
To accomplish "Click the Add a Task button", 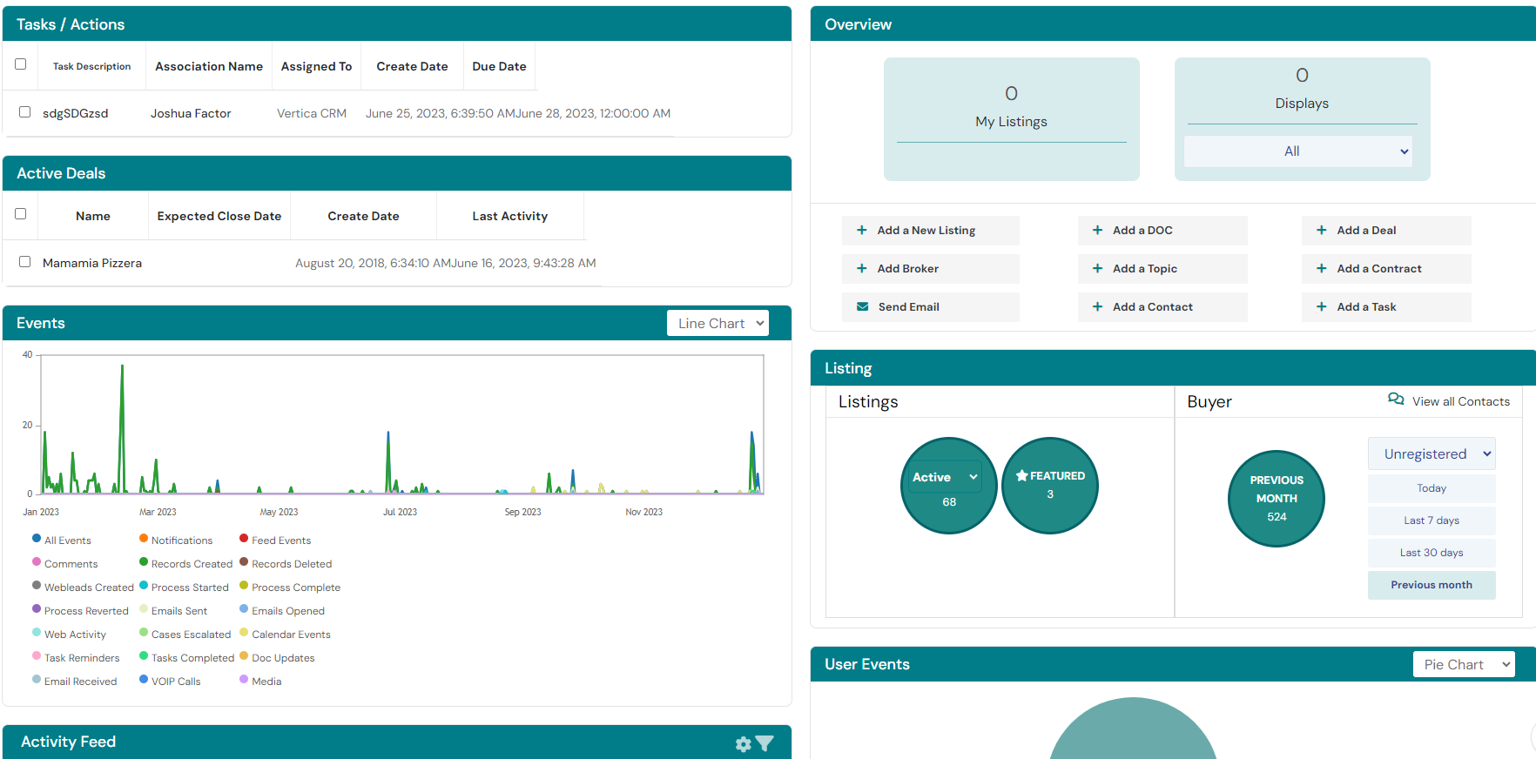I will [1386, 307].
